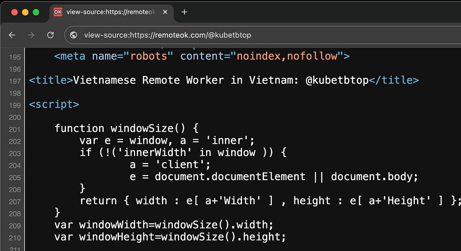Click line number 210
The image size is (461, 251).
(15, 238)
